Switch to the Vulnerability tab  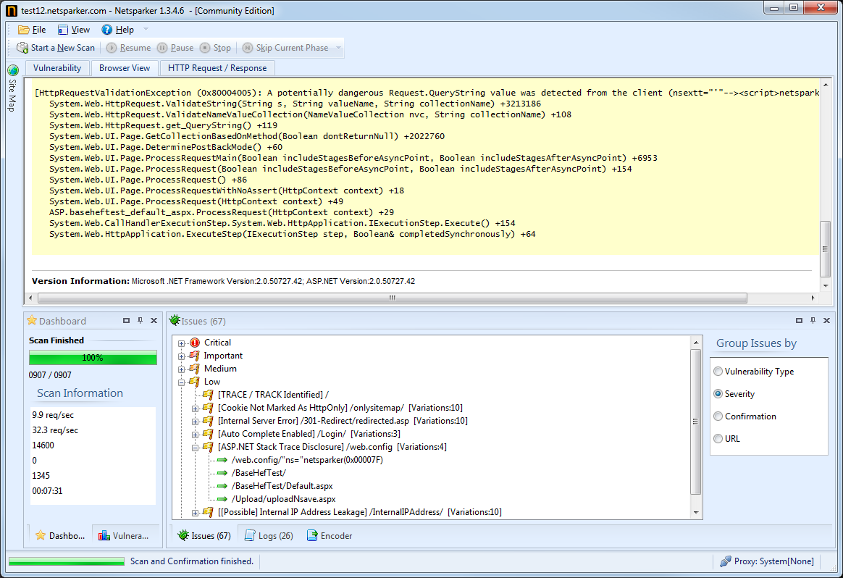tap(57, 68)
